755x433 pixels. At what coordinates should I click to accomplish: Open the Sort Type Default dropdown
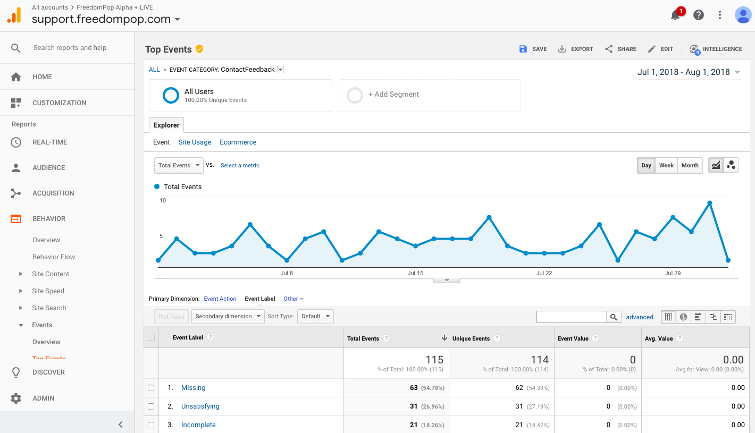(315, 317)
